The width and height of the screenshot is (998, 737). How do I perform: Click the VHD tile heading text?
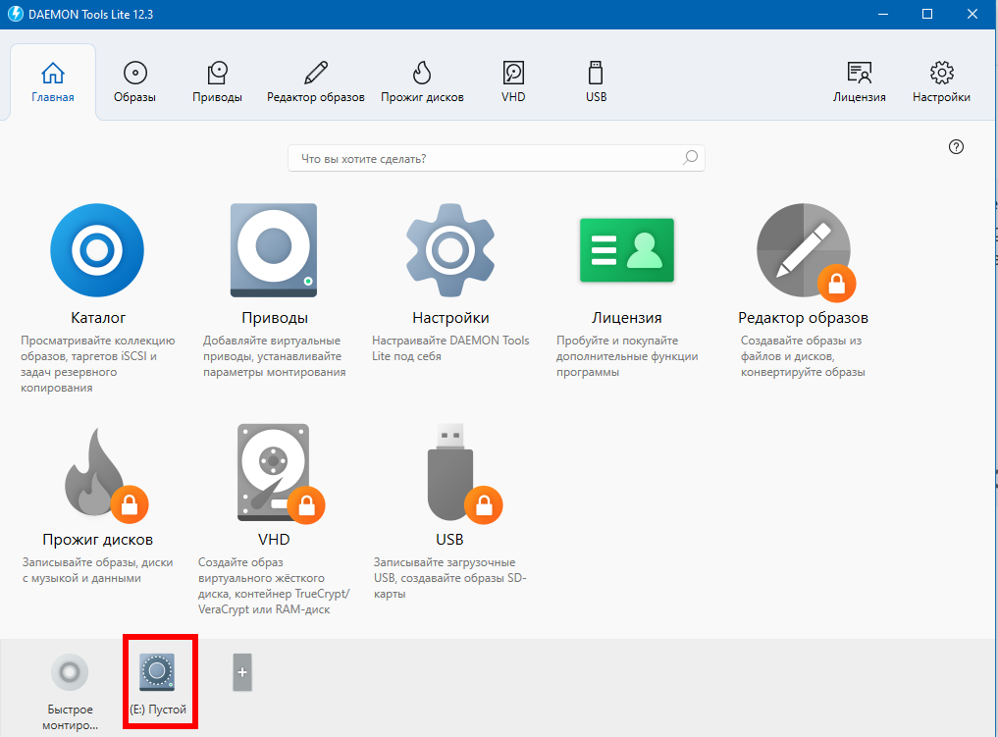coord(274,539)
